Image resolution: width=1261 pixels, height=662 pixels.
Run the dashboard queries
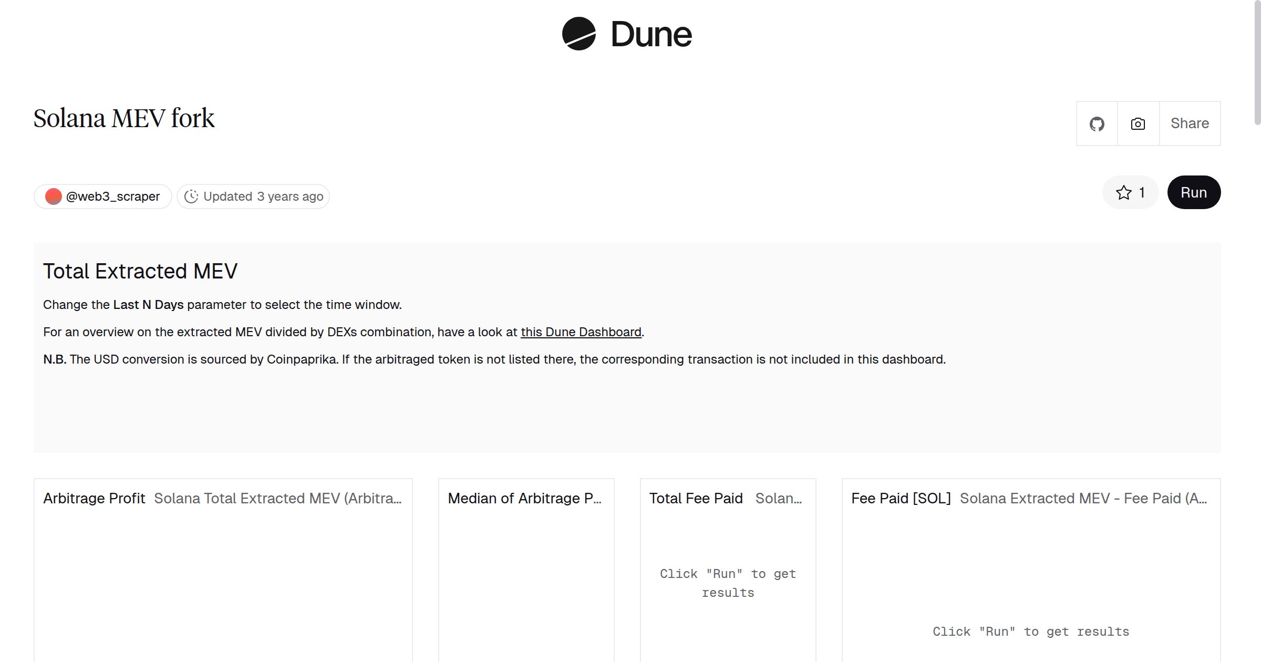coord(1193,192)
